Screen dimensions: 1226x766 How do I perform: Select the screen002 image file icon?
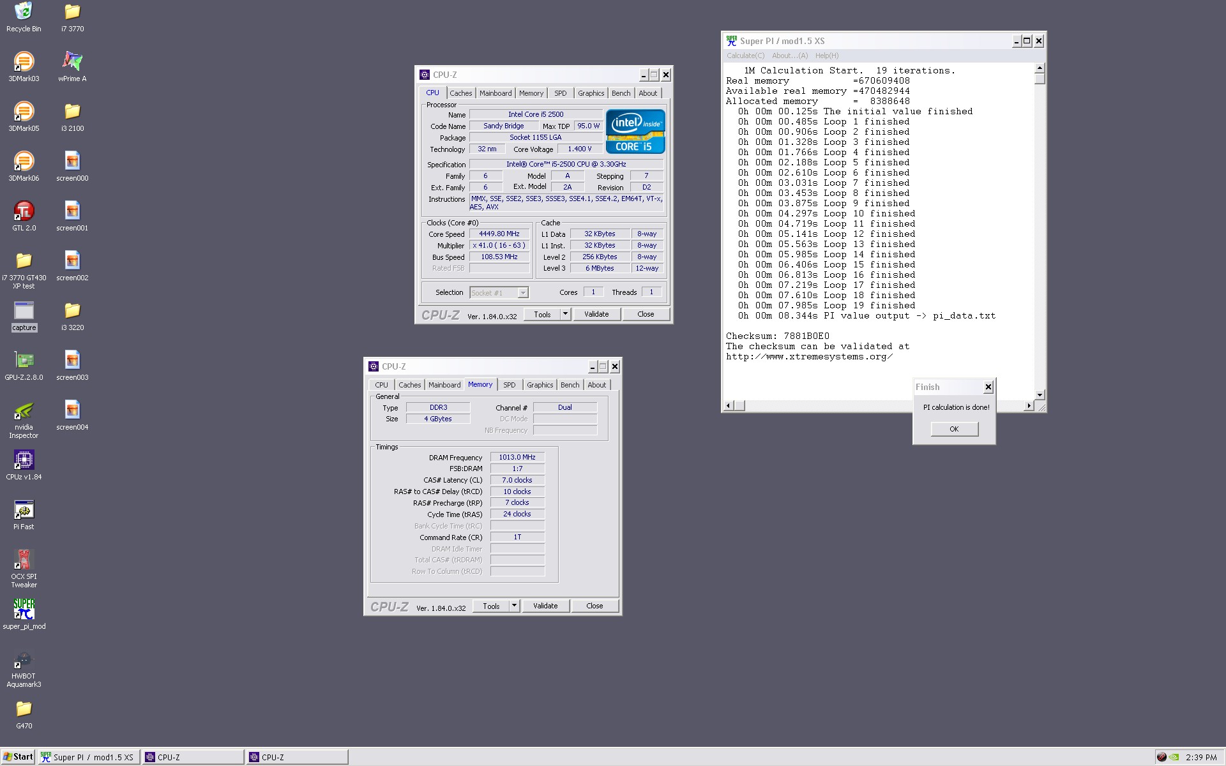tap(72, 266)
